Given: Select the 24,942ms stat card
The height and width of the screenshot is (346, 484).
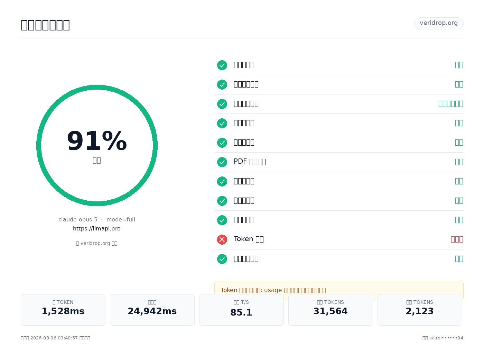Looking at the screenshot, I should tap(152, 310).
